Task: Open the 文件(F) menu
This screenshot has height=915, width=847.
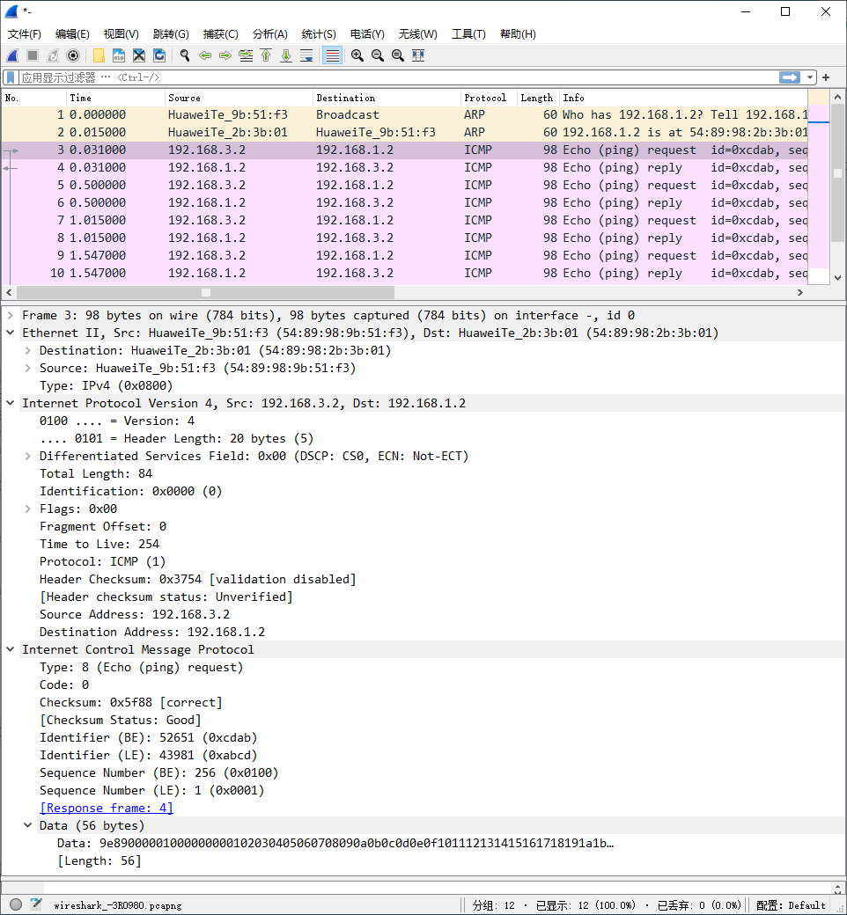Action: [25, 33]
